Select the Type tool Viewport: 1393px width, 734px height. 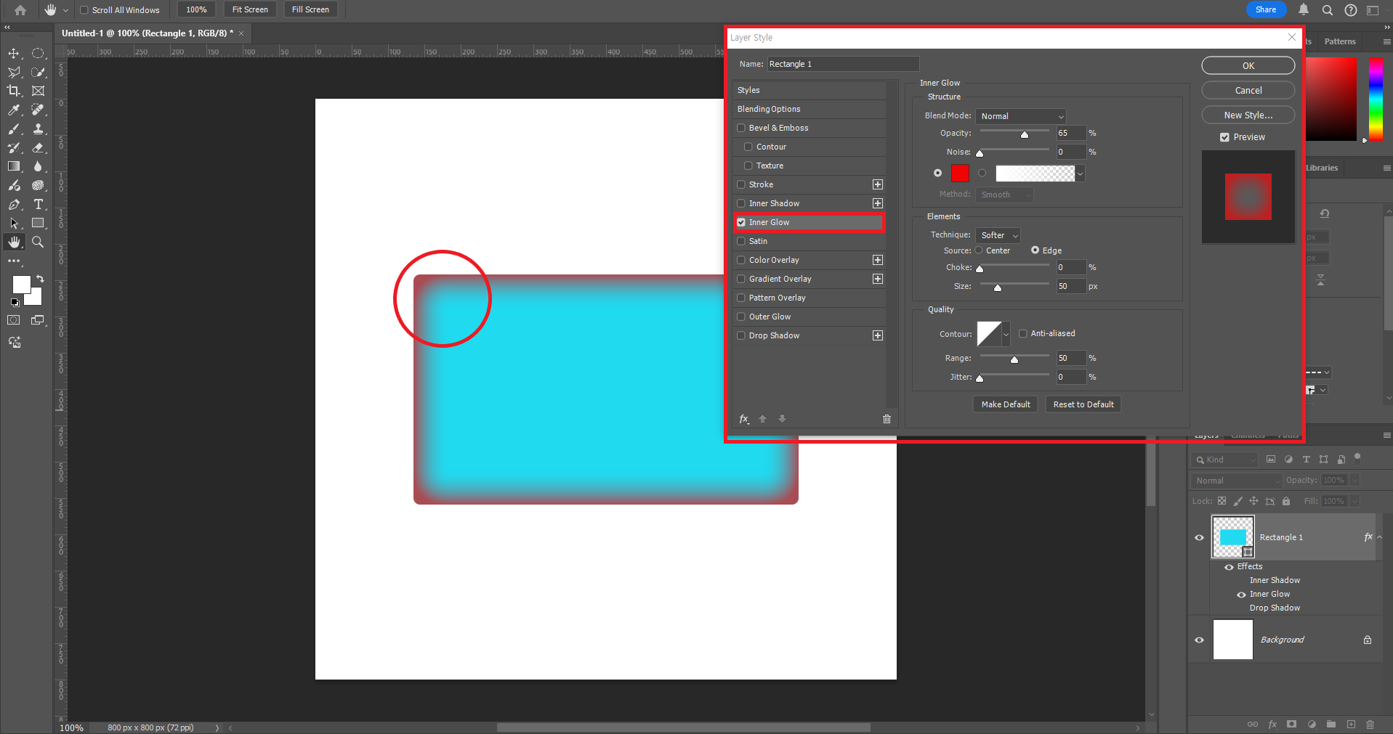coord(39,205)
